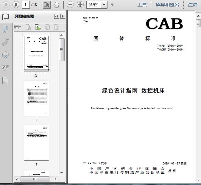Click the document vertical scrollbar handle
Image resolution: width=201 pixels, height=185 pixels.
tap(198, 23)
